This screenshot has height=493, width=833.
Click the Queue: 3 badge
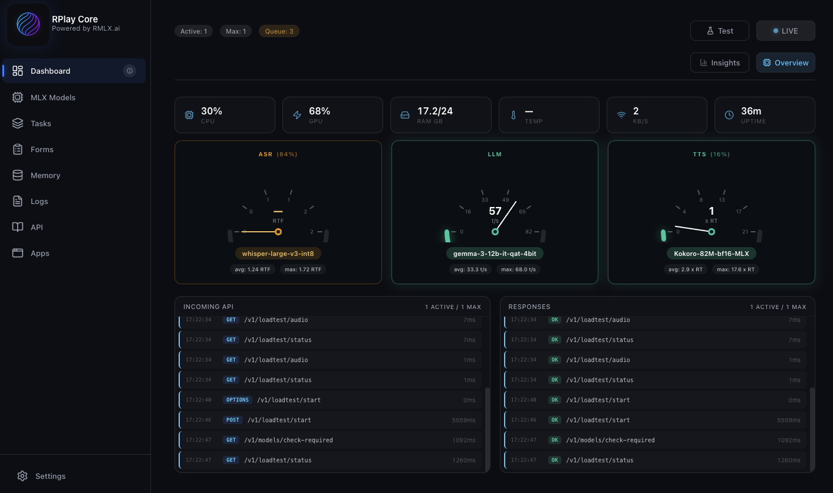(279, 31)
